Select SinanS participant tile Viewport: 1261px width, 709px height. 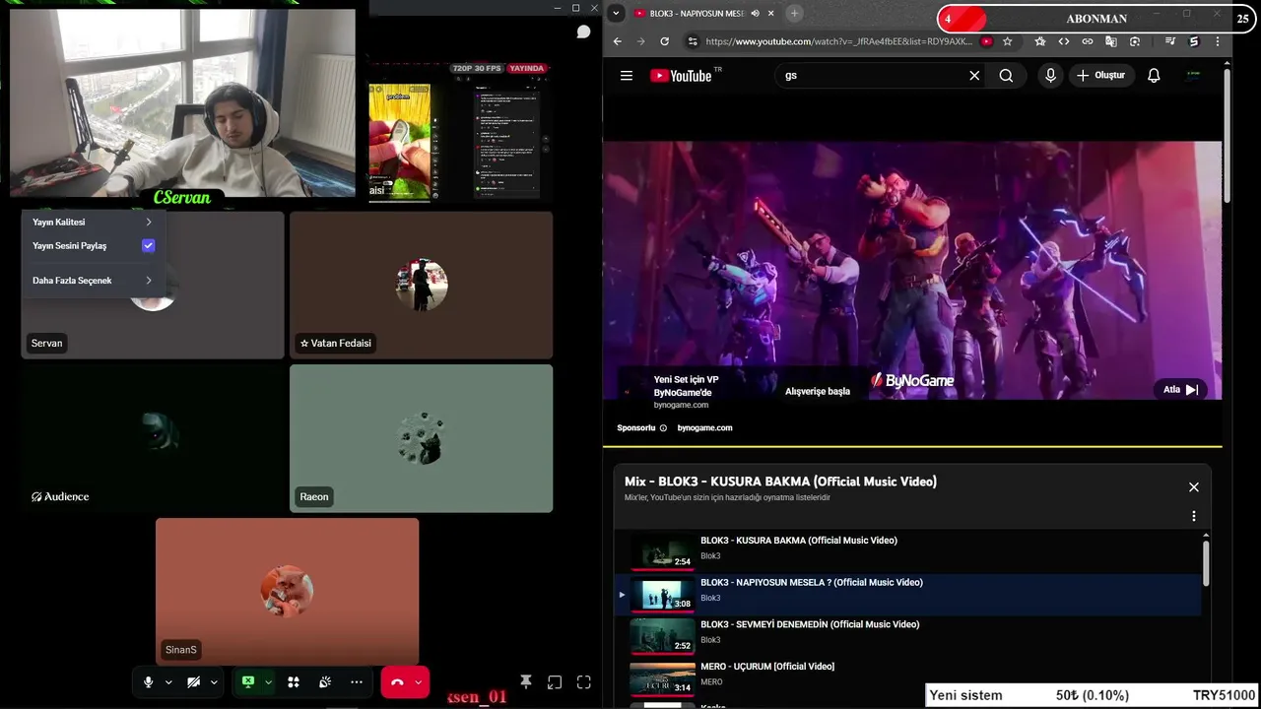[x=287, y=591]
